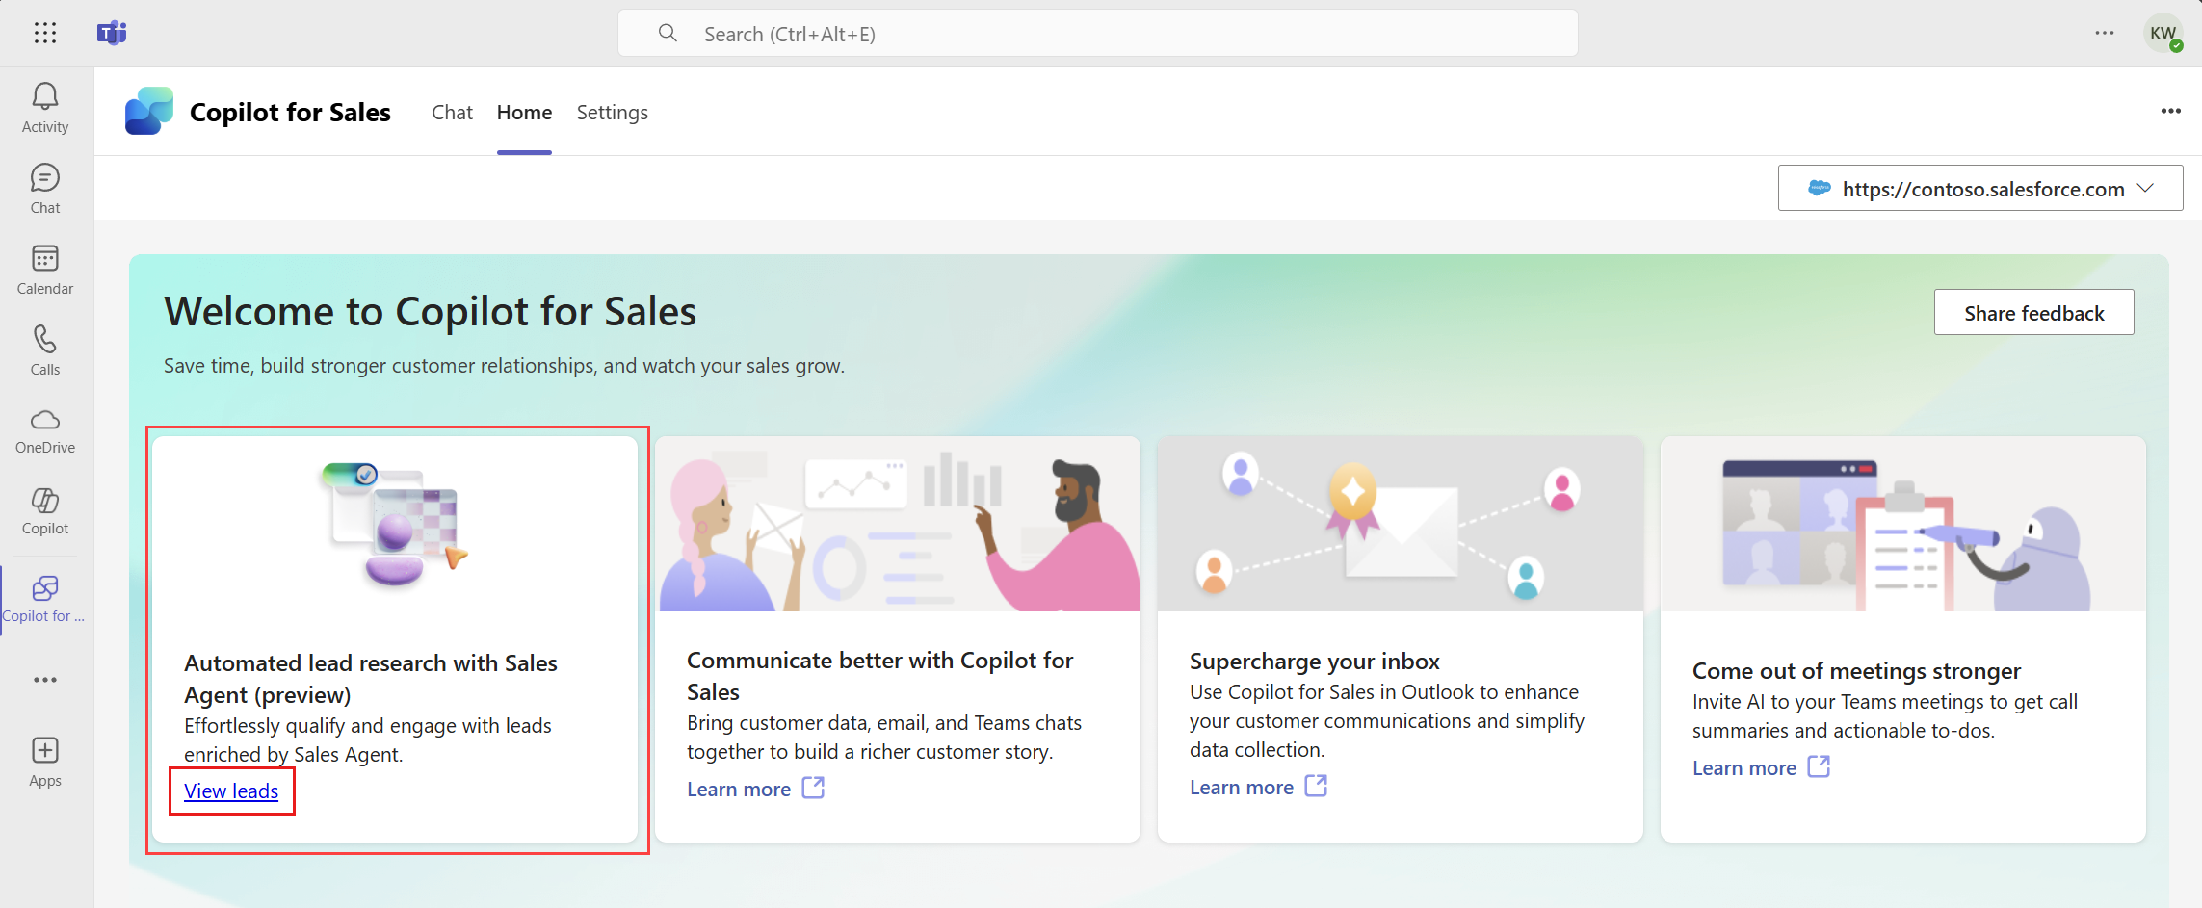Viewport: 2202px width, 908px height.
Task: Click the Share feedback button
Action: pyautogui.click(x=2033, y=312)
